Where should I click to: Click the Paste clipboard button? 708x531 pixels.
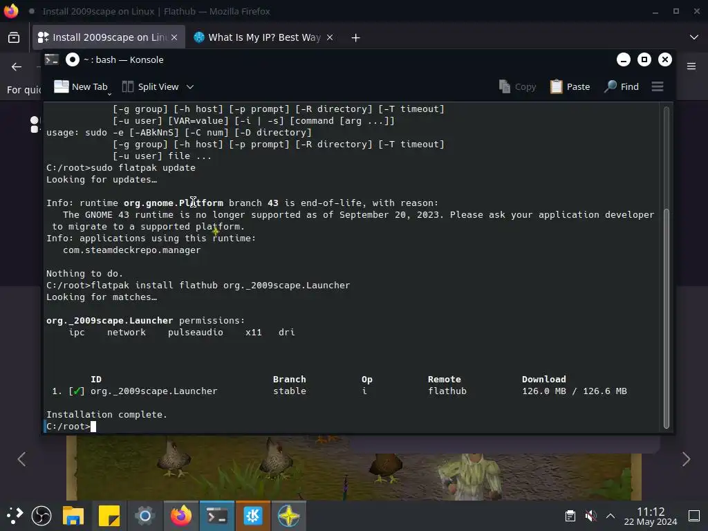click(570, 86)
